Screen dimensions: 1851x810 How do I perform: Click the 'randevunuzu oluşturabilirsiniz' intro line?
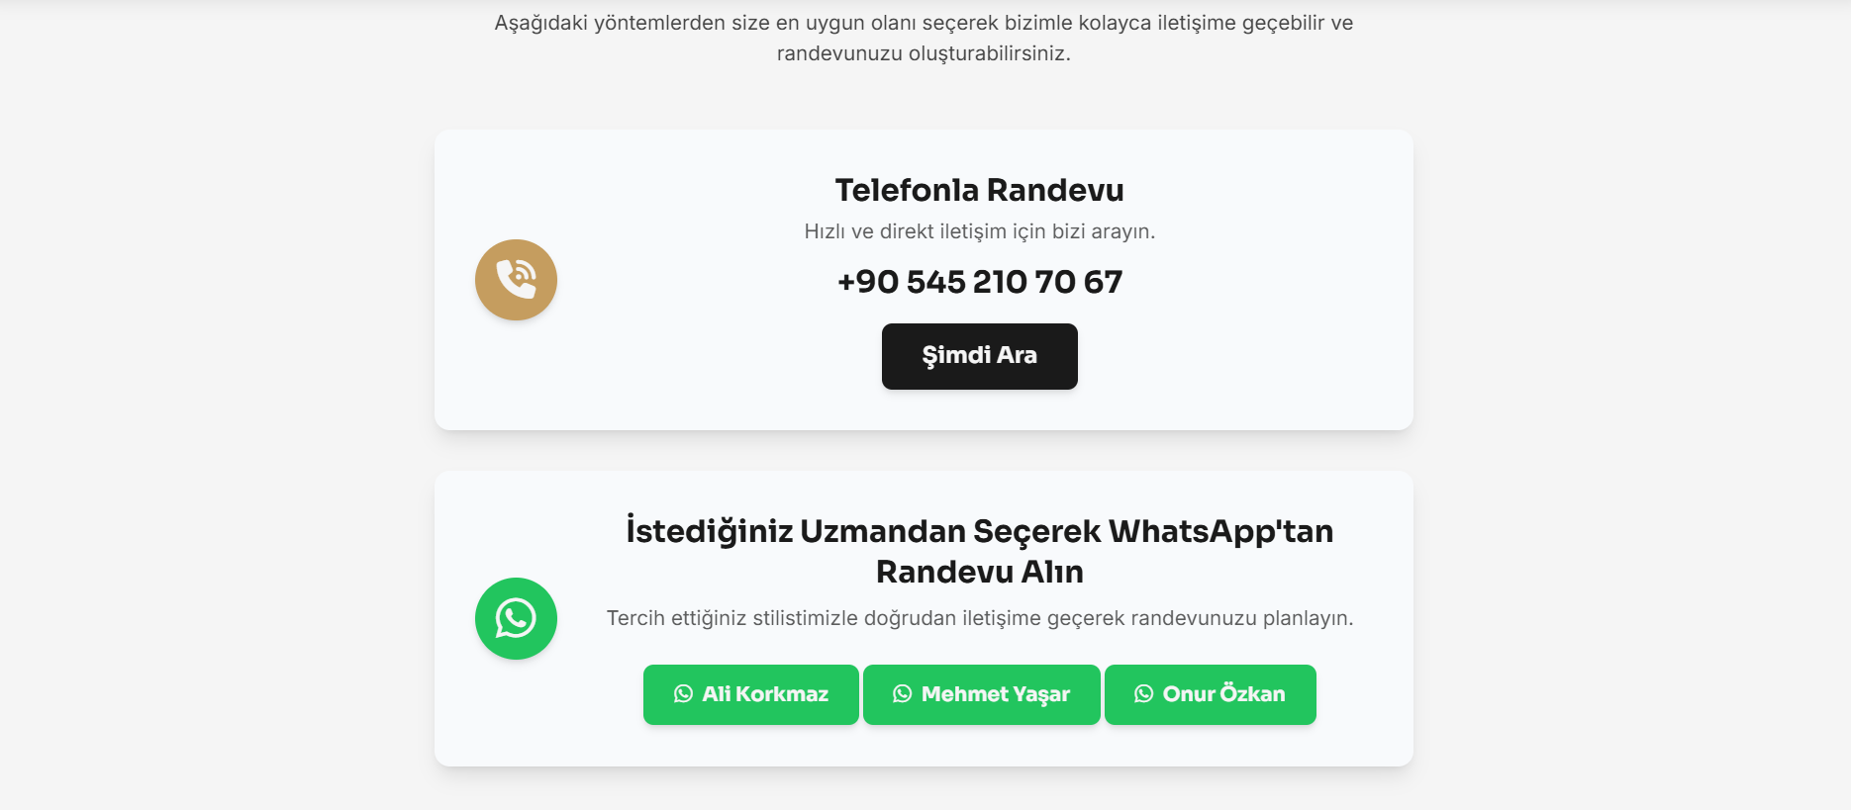pos(924,53)
